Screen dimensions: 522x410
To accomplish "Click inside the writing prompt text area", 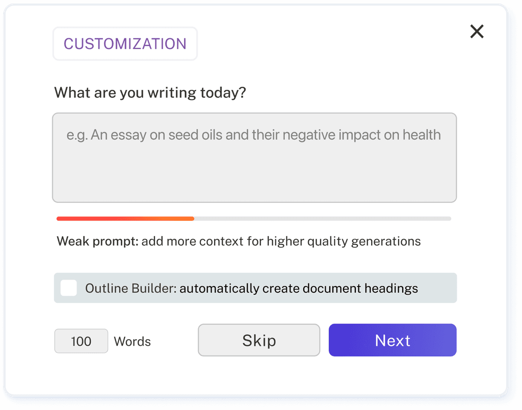I will 254,157.
